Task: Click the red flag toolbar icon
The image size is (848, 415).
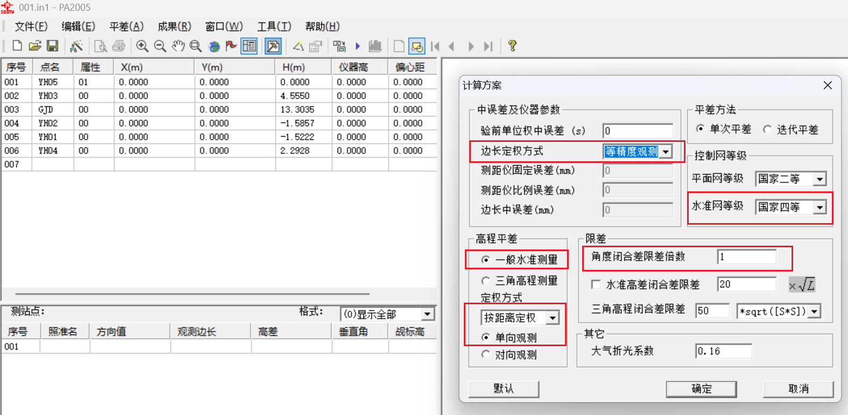Action: pyautogui.click(x=231, y=46)
